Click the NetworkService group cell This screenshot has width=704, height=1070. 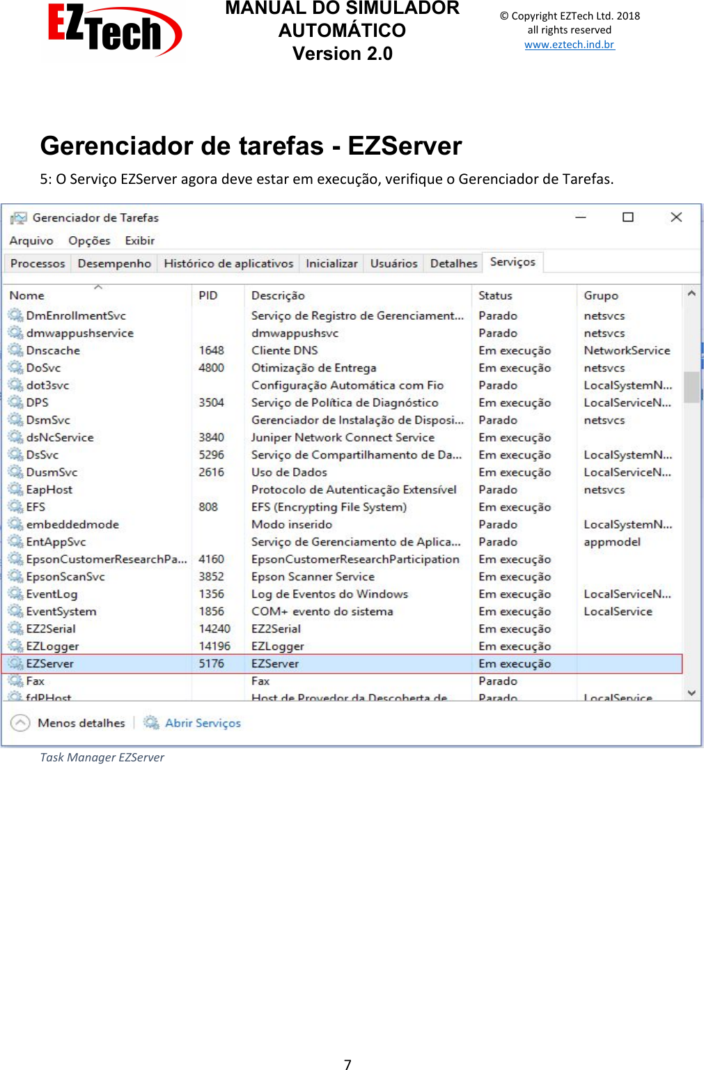coord(627,350)
